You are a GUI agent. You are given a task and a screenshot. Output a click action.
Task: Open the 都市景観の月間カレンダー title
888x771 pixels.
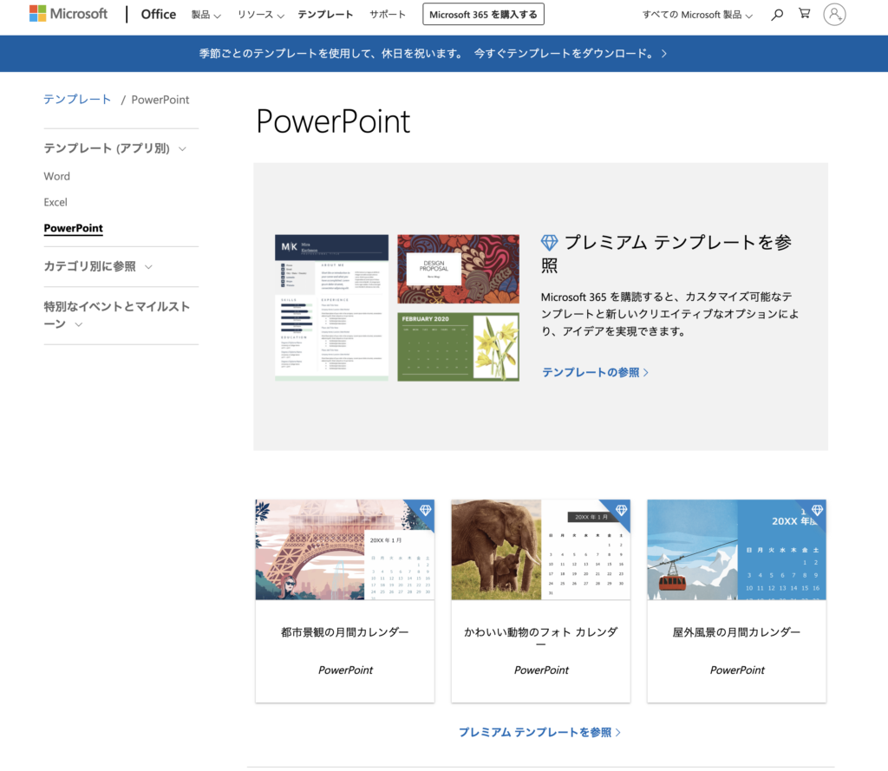345,632
